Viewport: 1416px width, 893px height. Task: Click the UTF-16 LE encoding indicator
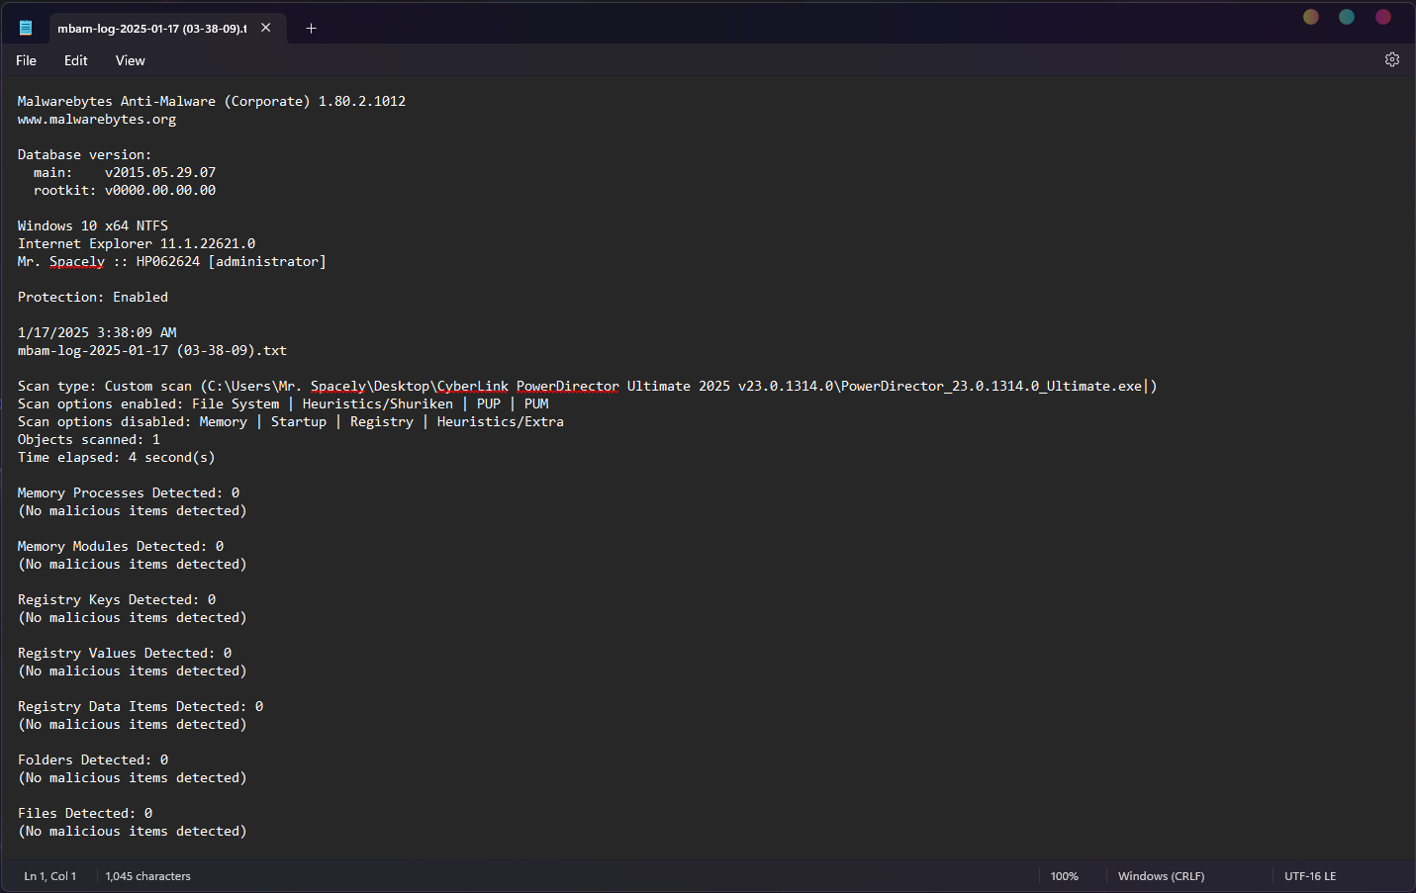[x=1309, y=876]
